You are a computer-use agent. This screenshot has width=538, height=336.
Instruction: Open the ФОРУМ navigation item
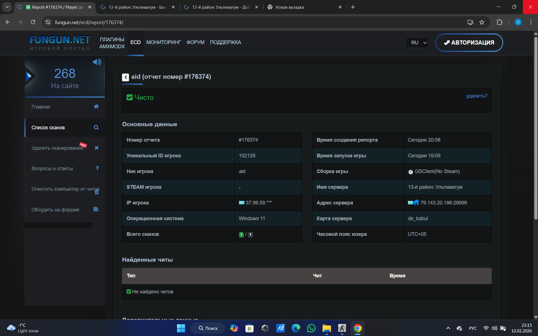coord(195,42)
